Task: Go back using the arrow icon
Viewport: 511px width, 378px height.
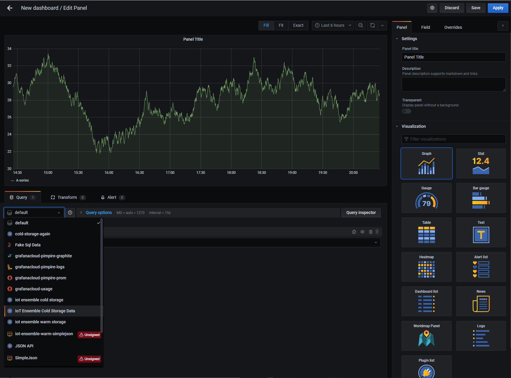Action: 10,8
